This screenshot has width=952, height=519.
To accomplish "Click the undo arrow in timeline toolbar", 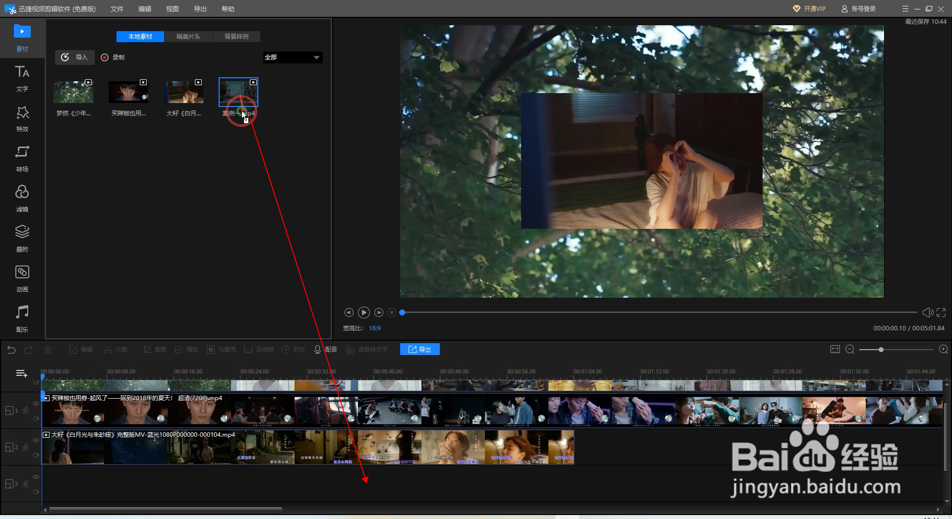I will pos(11,350).
